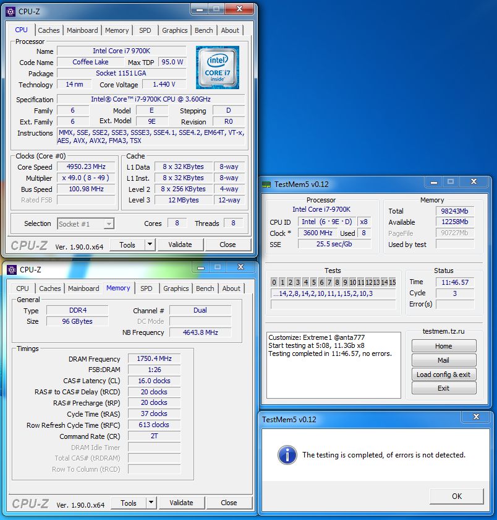Viewport: 497px width, 520px height.
Task: Click Close button in the bottom CPU-Z window
Action: pyautogui.click(x=229, y=503)
